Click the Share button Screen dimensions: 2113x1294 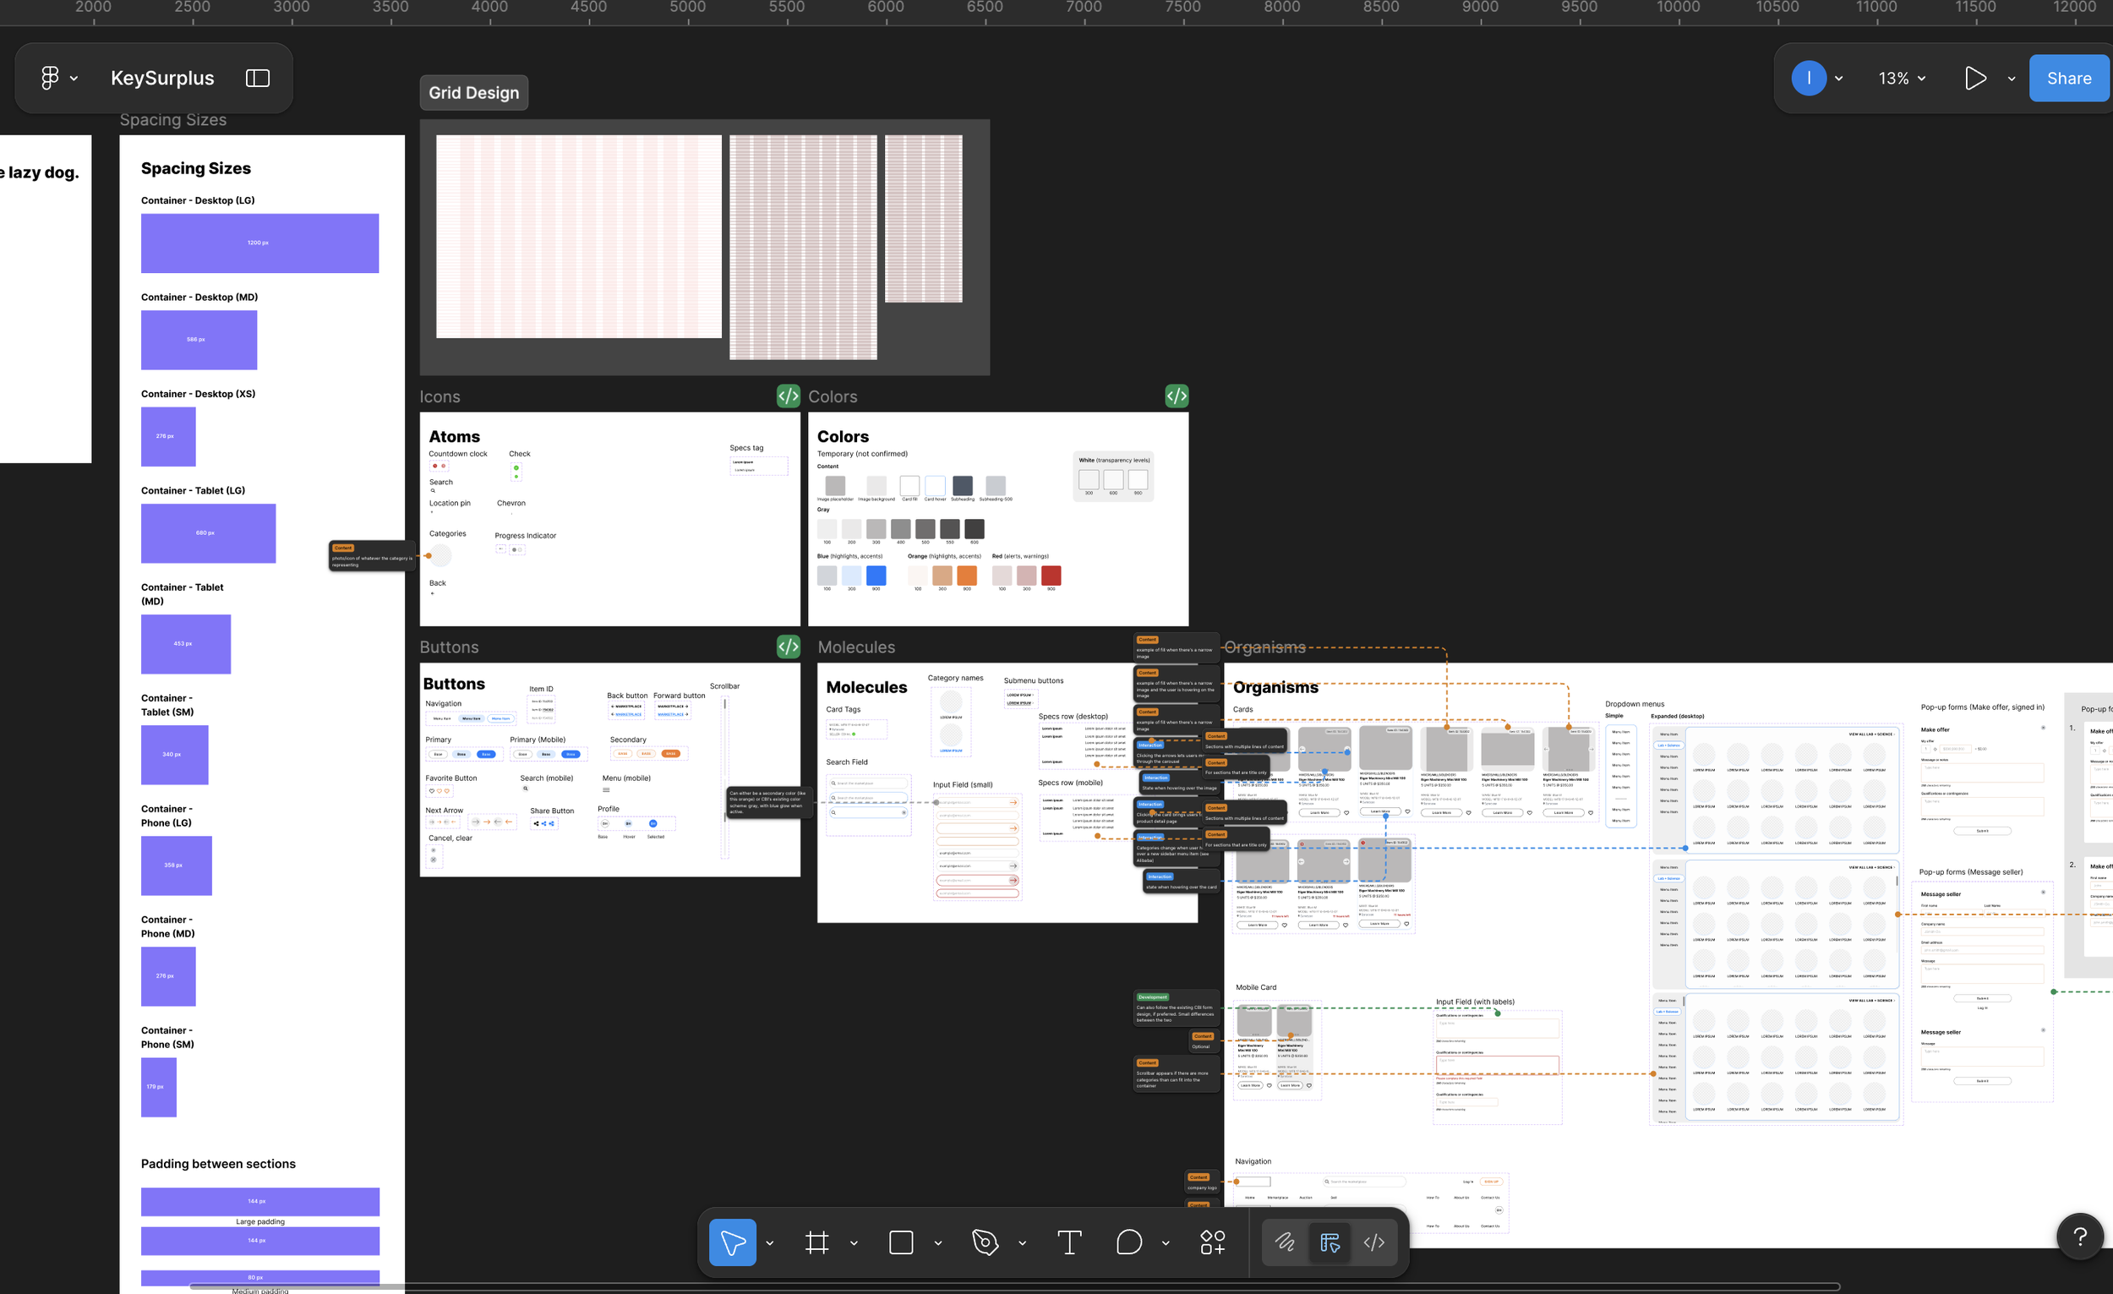click(x=2067, y=77)
